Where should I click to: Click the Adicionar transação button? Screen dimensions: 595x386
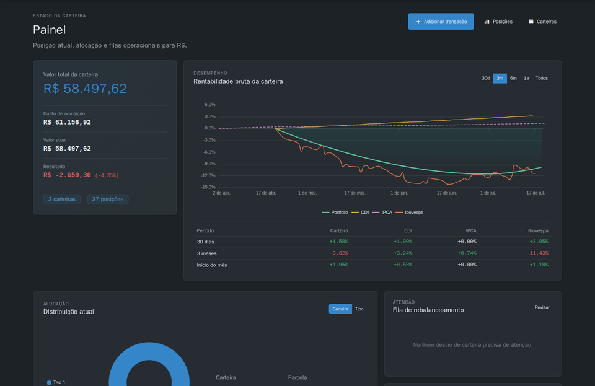pyautogui.click(x=441, y=22)
